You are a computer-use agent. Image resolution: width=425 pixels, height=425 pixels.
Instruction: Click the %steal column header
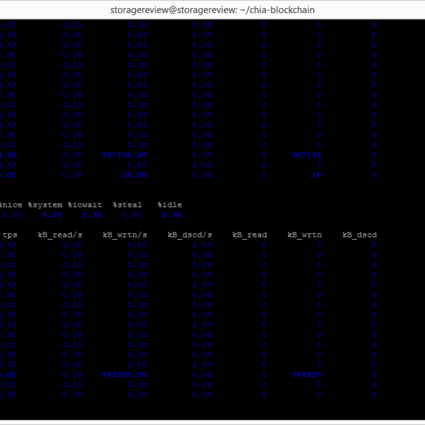127,205
